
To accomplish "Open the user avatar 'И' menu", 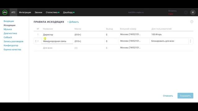I will (193, 12).
